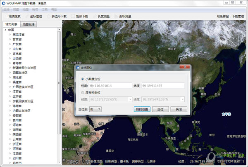Select 海南省 in the city list
The image size is (248, 167).
(x=17, y=106)
